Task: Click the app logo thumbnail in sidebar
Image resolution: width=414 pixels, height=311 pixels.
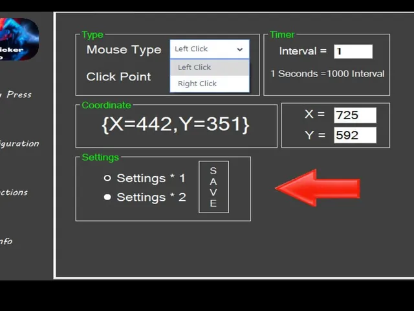Action: [x=19, y=40]
